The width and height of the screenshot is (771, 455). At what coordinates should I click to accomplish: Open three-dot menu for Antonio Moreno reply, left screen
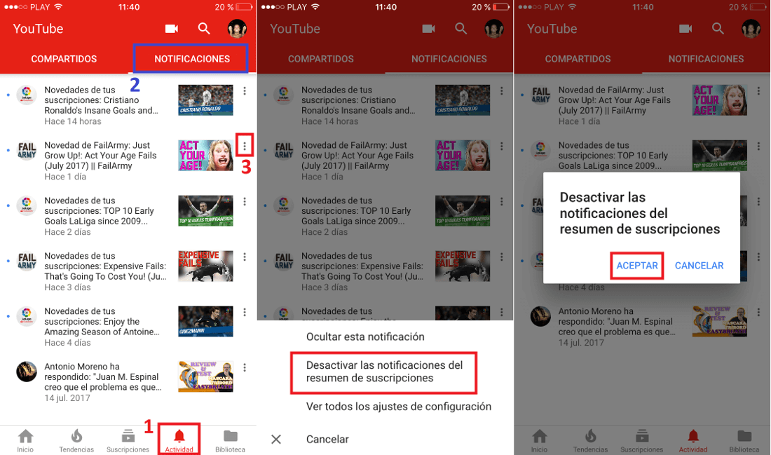(245, 367)
